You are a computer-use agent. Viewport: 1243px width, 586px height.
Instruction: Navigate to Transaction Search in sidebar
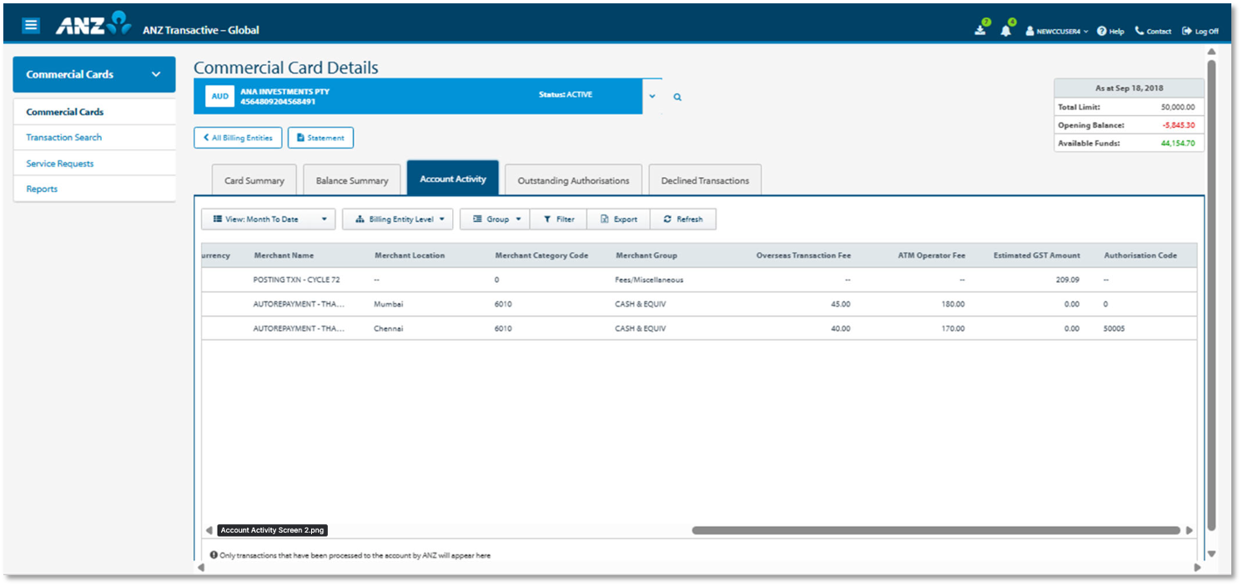[65, 137]
